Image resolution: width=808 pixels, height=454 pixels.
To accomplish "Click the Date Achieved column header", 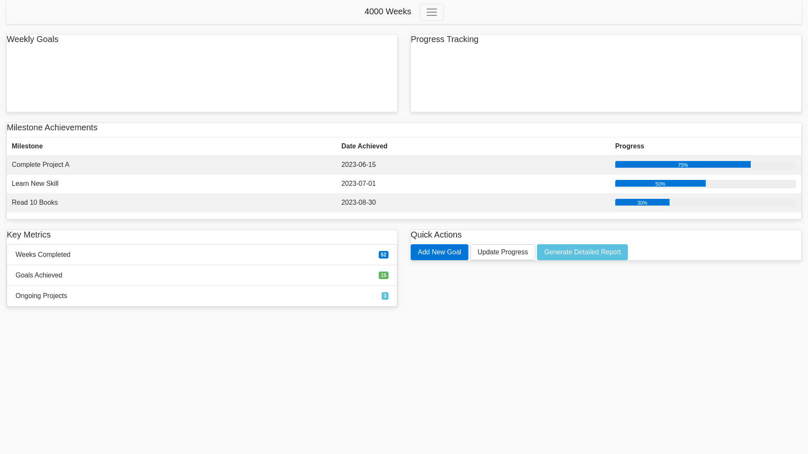I will click(364, 146).
